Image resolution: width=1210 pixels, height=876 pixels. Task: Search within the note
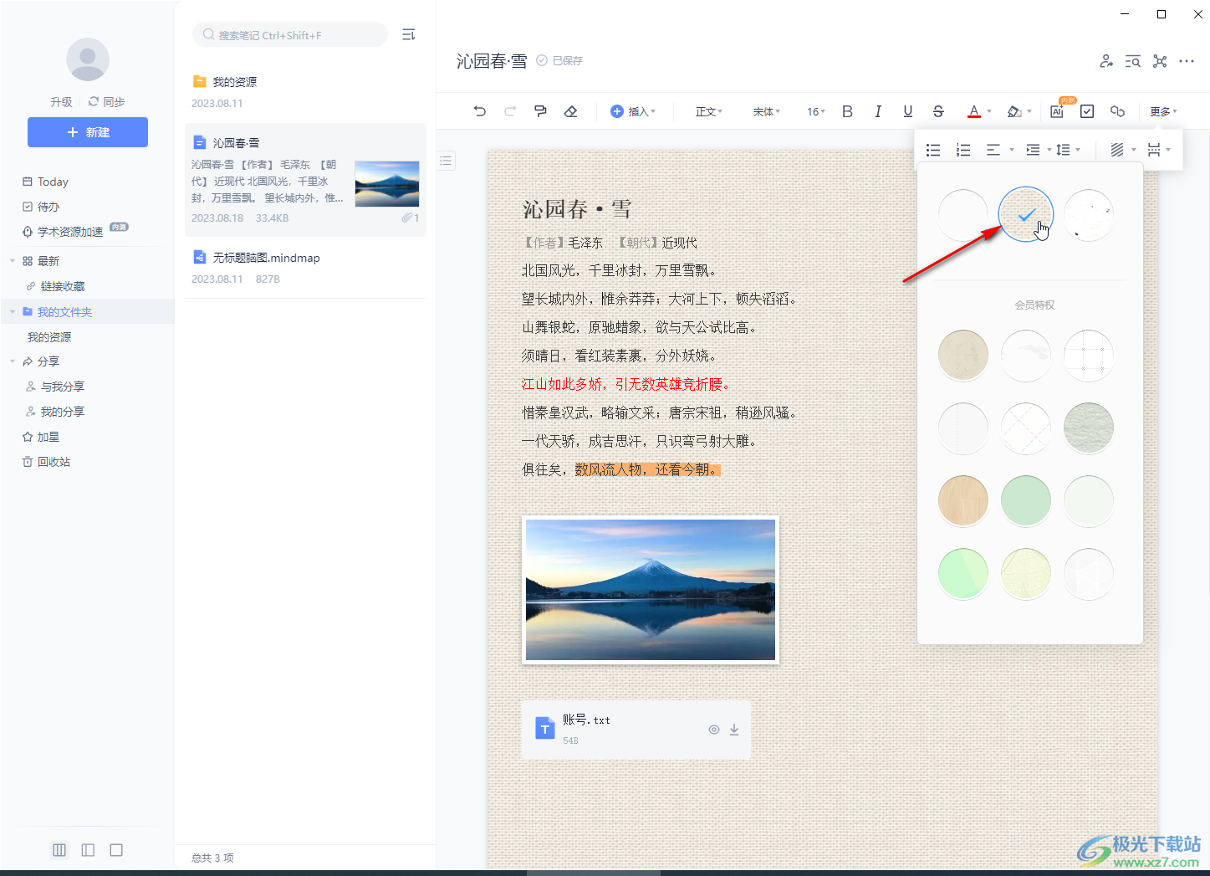1133,61
